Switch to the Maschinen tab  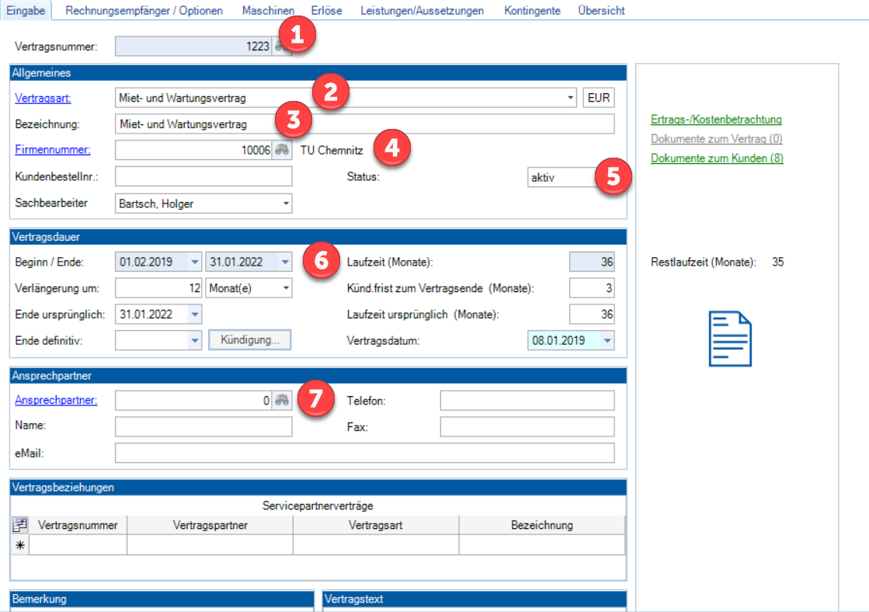[x=268, y=11]
